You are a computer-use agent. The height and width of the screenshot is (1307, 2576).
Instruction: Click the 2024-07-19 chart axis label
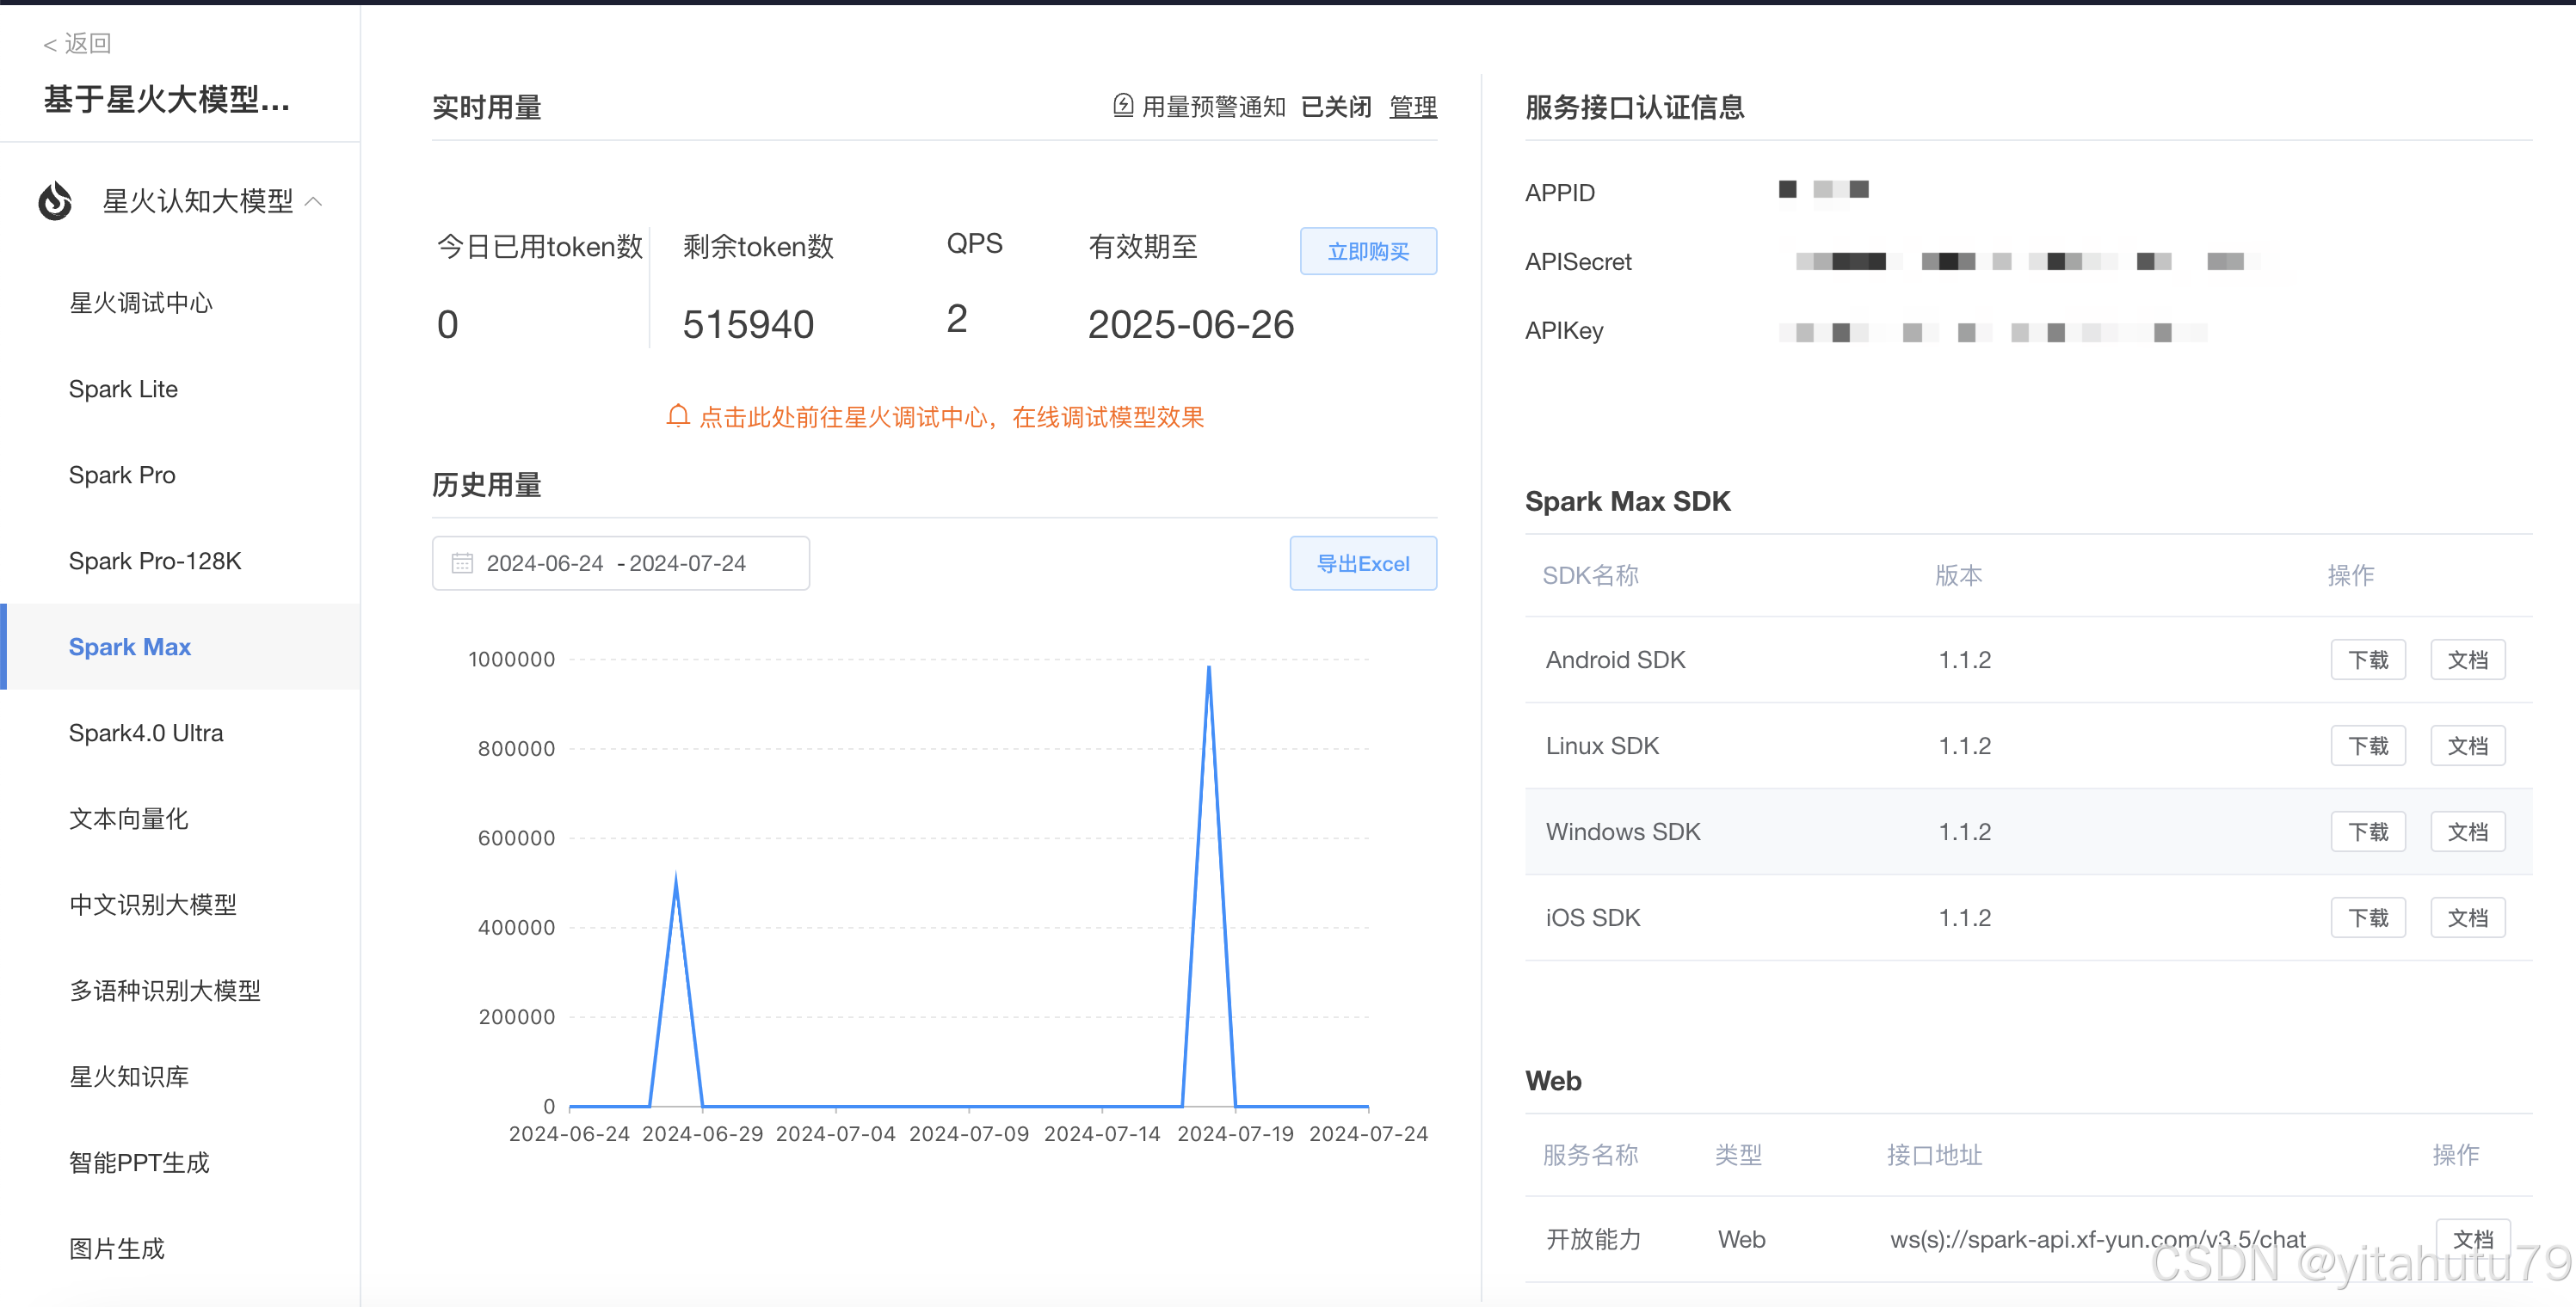(1235, 1133)
